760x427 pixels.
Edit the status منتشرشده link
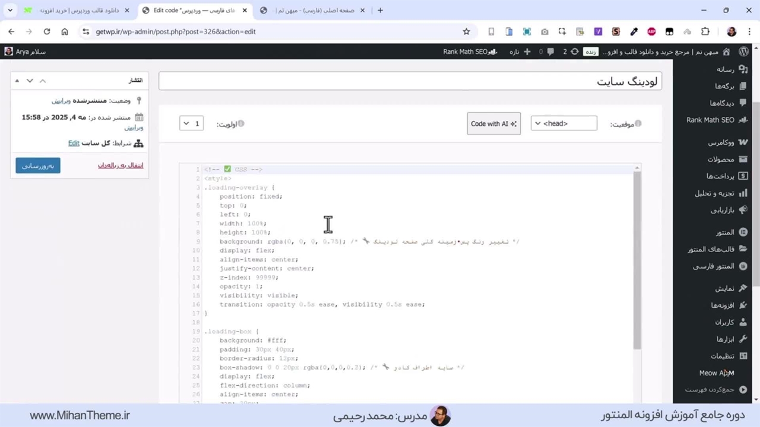pos(61,101)
